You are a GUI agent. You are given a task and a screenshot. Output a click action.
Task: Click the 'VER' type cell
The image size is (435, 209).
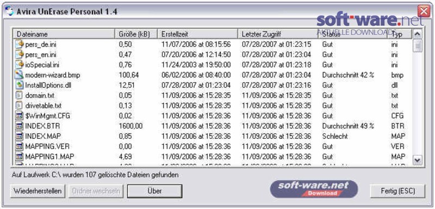pos(397,146)
